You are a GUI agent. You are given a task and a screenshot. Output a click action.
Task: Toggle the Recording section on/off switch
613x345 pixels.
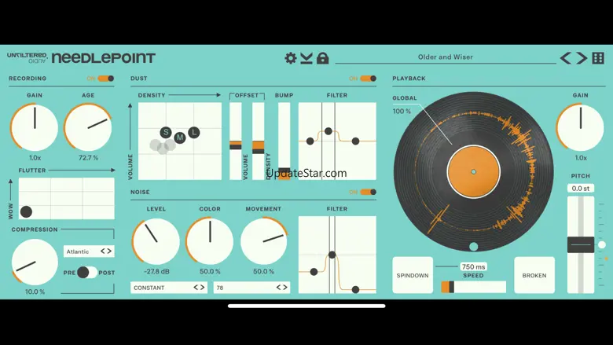[105, 79]
